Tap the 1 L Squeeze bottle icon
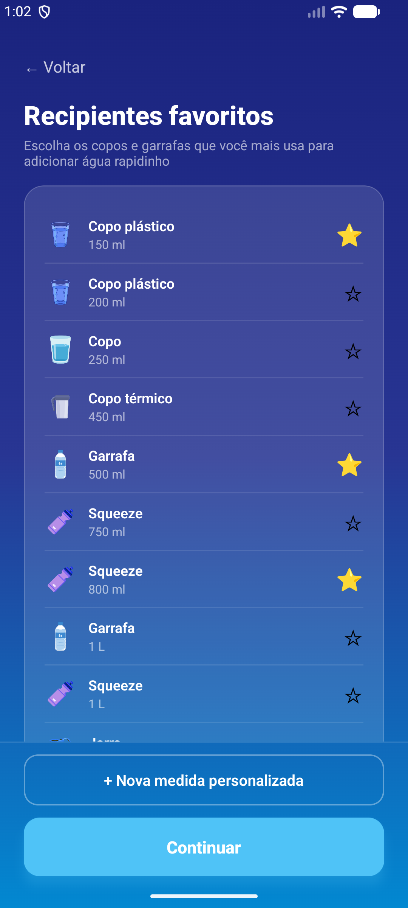408x908 pixels. pyautogui.click(x=60, y=694)
